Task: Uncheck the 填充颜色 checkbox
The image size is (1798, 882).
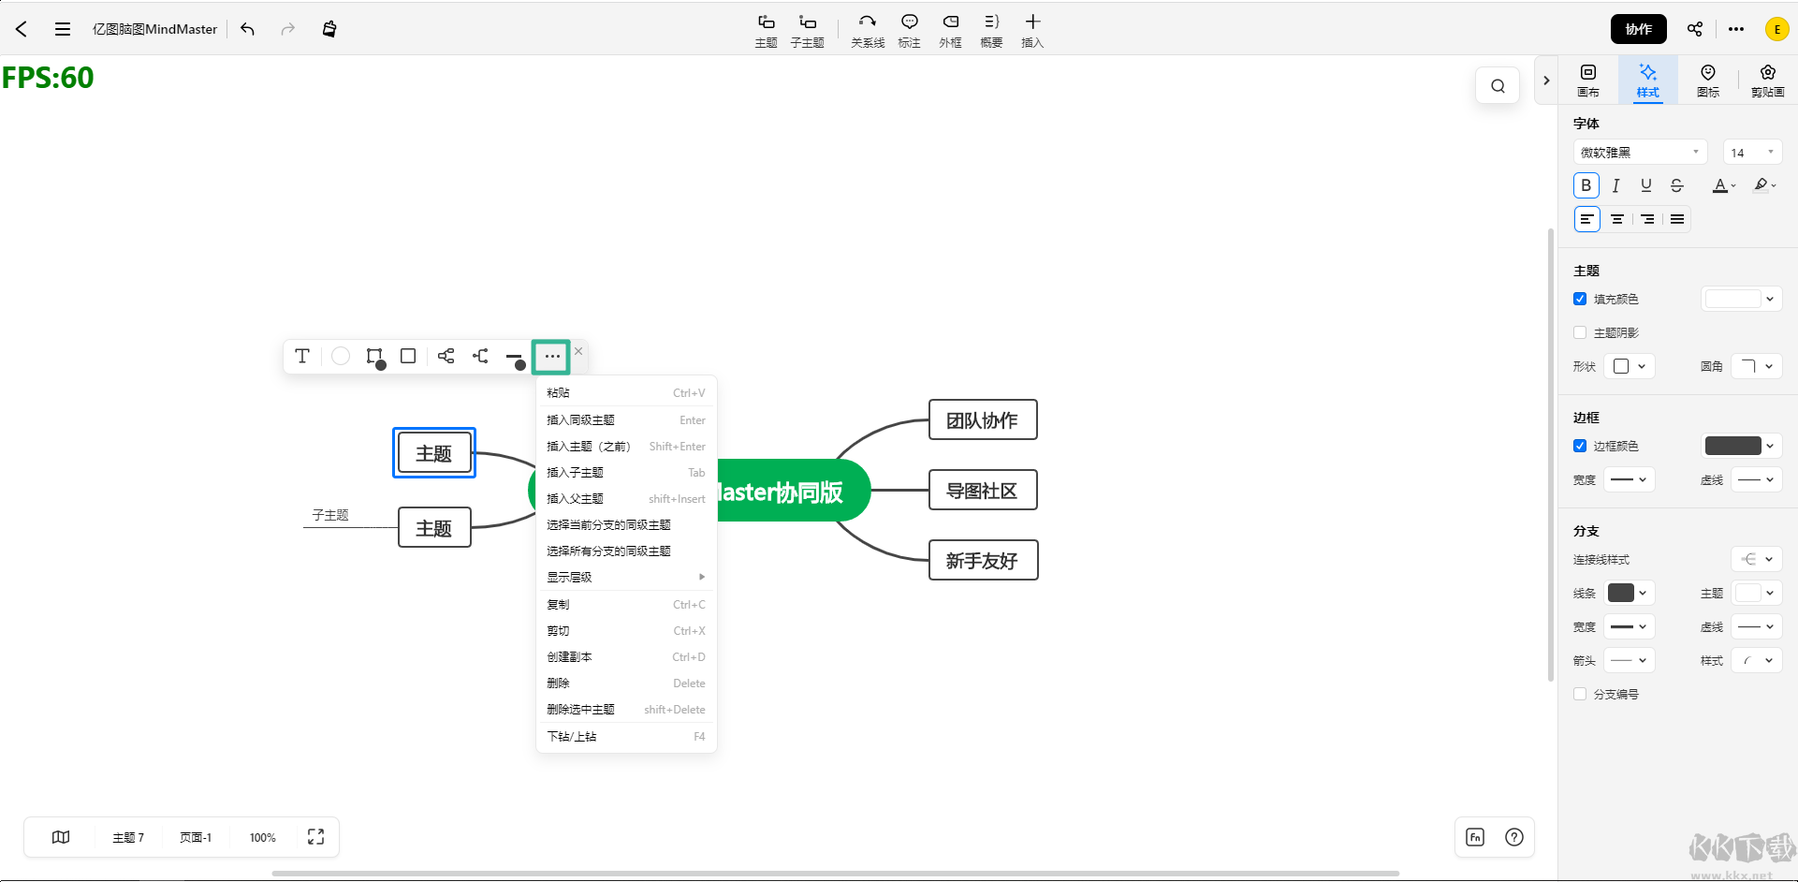Action: [1580, 300]
